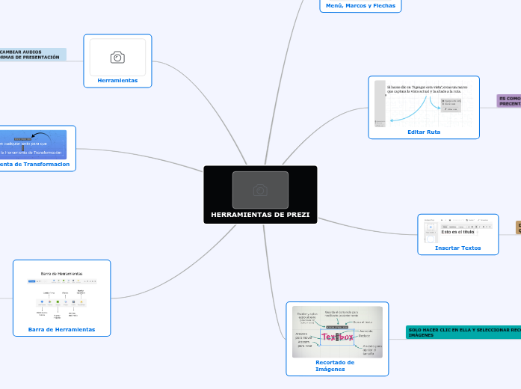
Task: Click the Barra de Herramientas node label
Action: pos(61,329)
